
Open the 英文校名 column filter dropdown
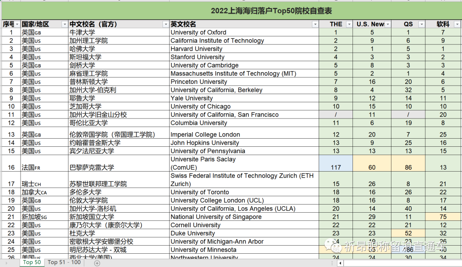[315, 24]
